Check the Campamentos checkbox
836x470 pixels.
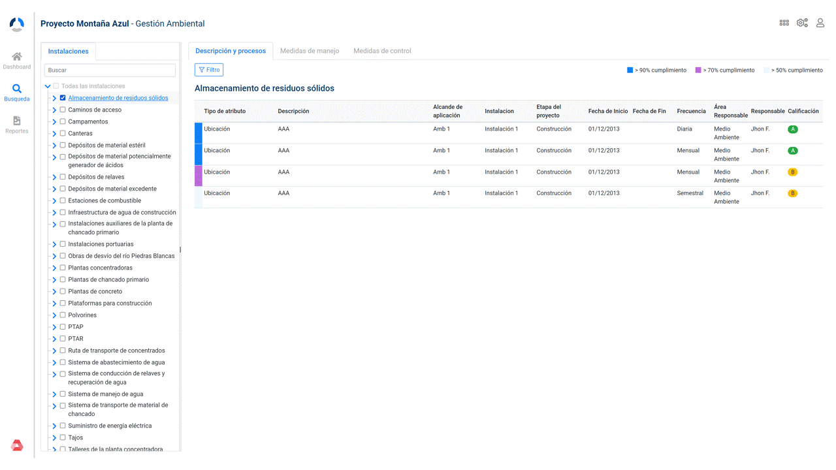pyautogui.click(x=63, y=121)
